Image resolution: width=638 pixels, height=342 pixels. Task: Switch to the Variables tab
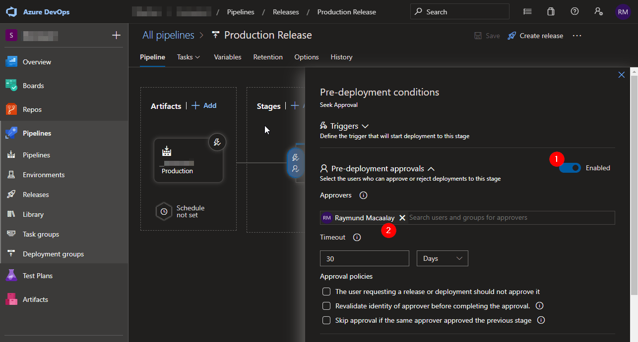[x=227, y=57]
